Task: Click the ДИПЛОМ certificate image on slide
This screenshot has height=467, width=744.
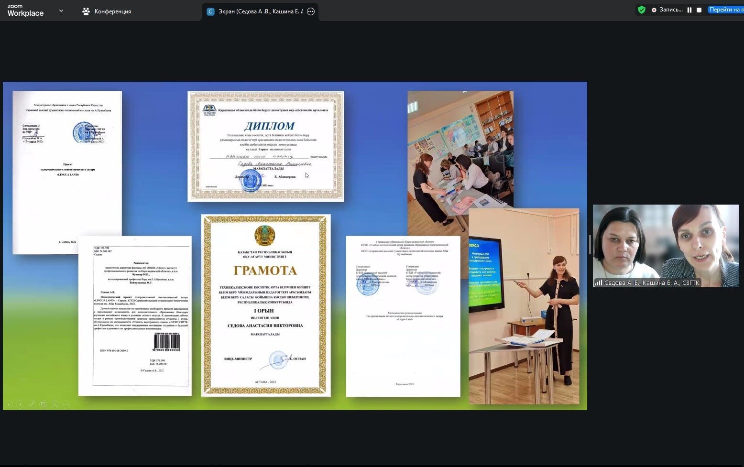Action: 266,146
